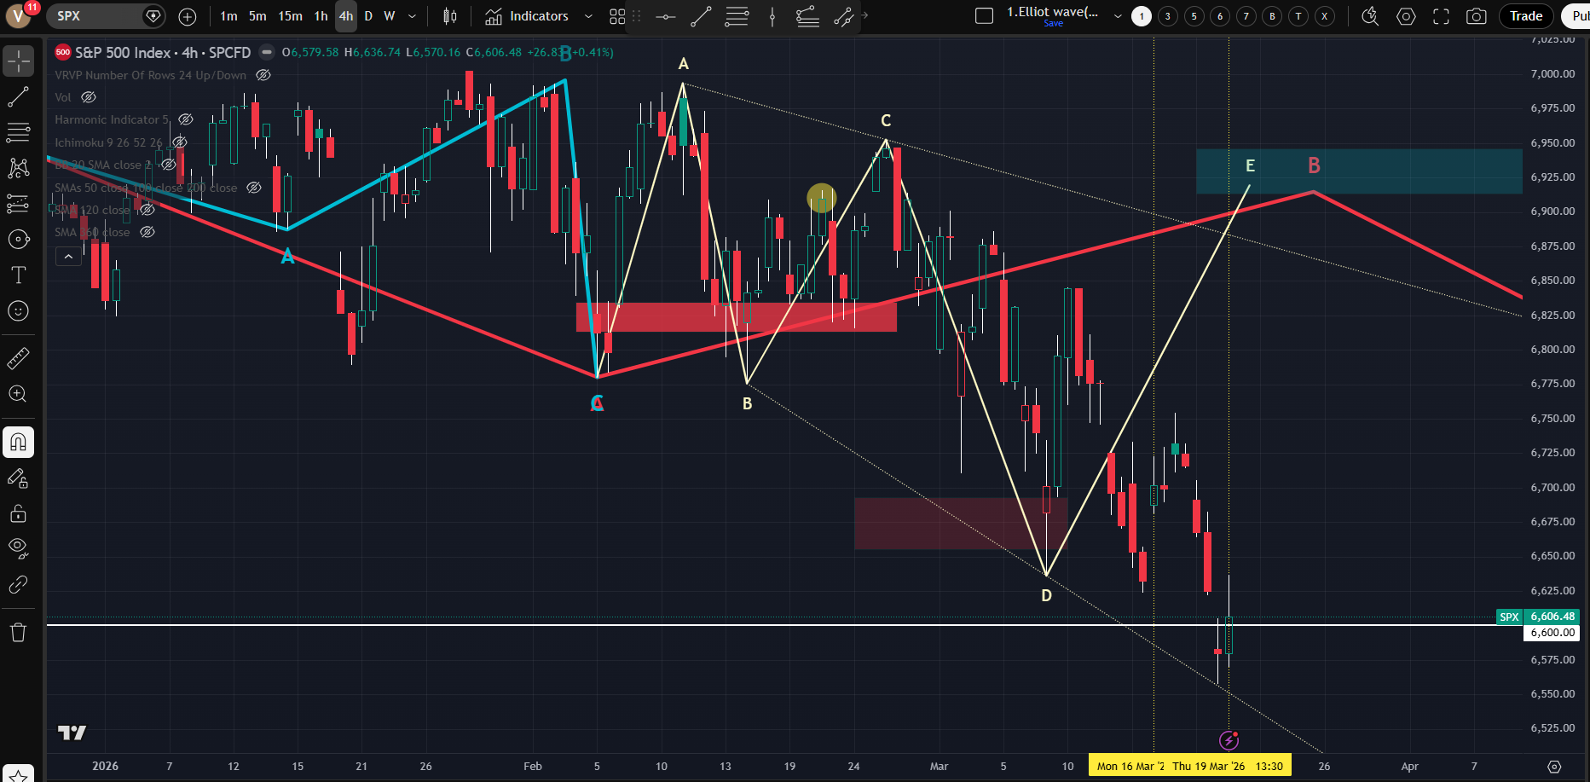Click the trash can to remove drawings

[x=18, y=632]
